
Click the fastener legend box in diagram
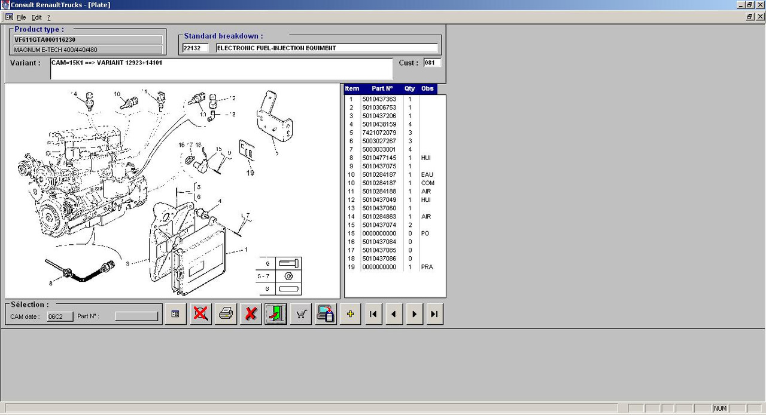pyautogui.click(x=279, y=276)
